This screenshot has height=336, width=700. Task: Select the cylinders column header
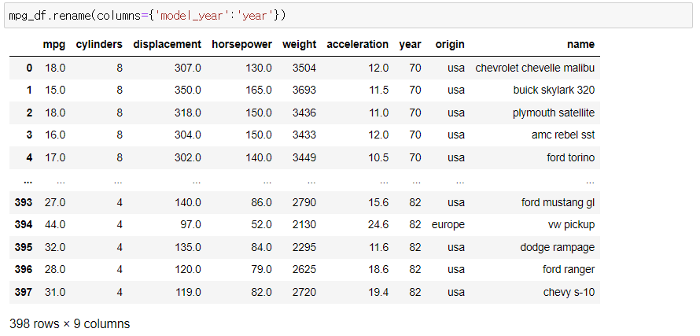pos(99,45)
